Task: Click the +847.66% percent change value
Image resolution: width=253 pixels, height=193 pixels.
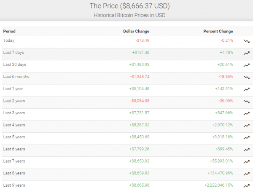Action: click(224, 113)
